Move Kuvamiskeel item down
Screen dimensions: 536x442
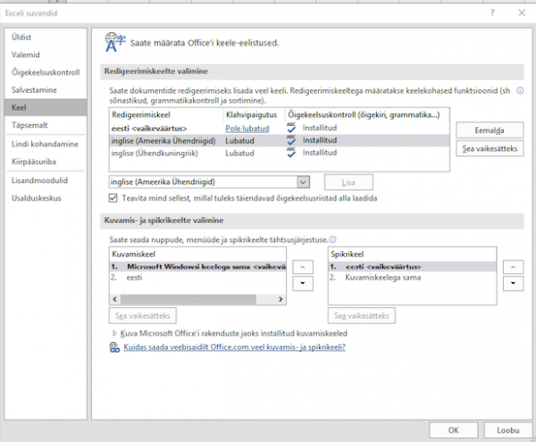pyautogui.click(x=303, y=284)
